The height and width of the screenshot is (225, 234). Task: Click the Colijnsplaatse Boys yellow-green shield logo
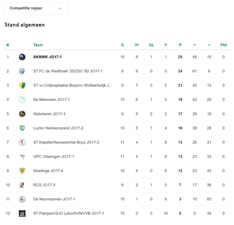click(22, 85)
